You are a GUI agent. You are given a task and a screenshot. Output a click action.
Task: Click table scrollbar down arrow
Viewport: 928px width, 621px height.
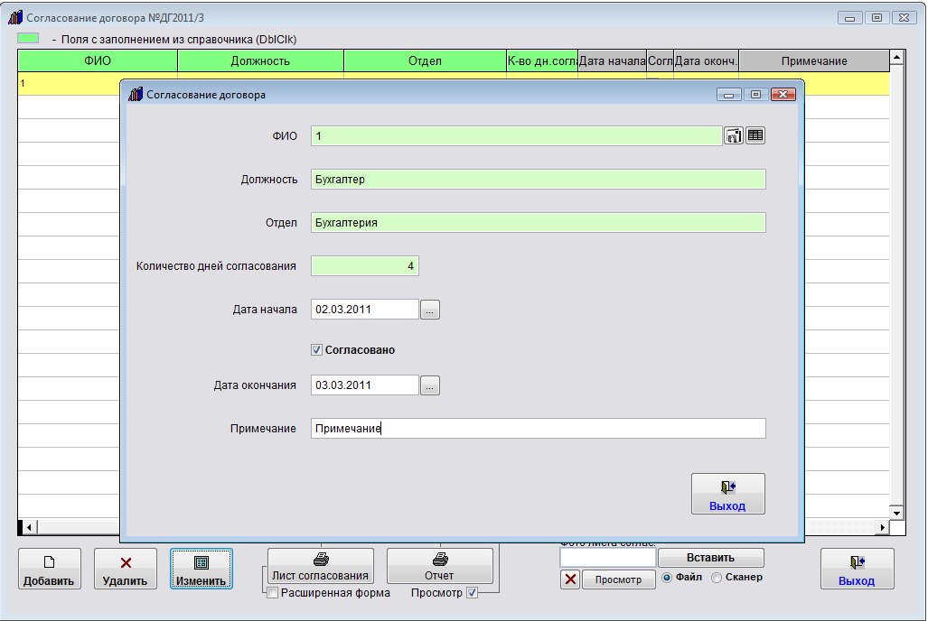click(896, 513)
